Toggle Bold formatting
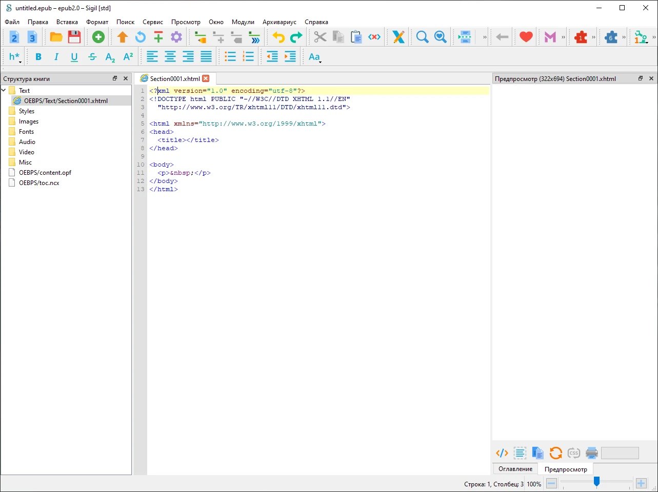The image size is (658, 492). [38, 57]
